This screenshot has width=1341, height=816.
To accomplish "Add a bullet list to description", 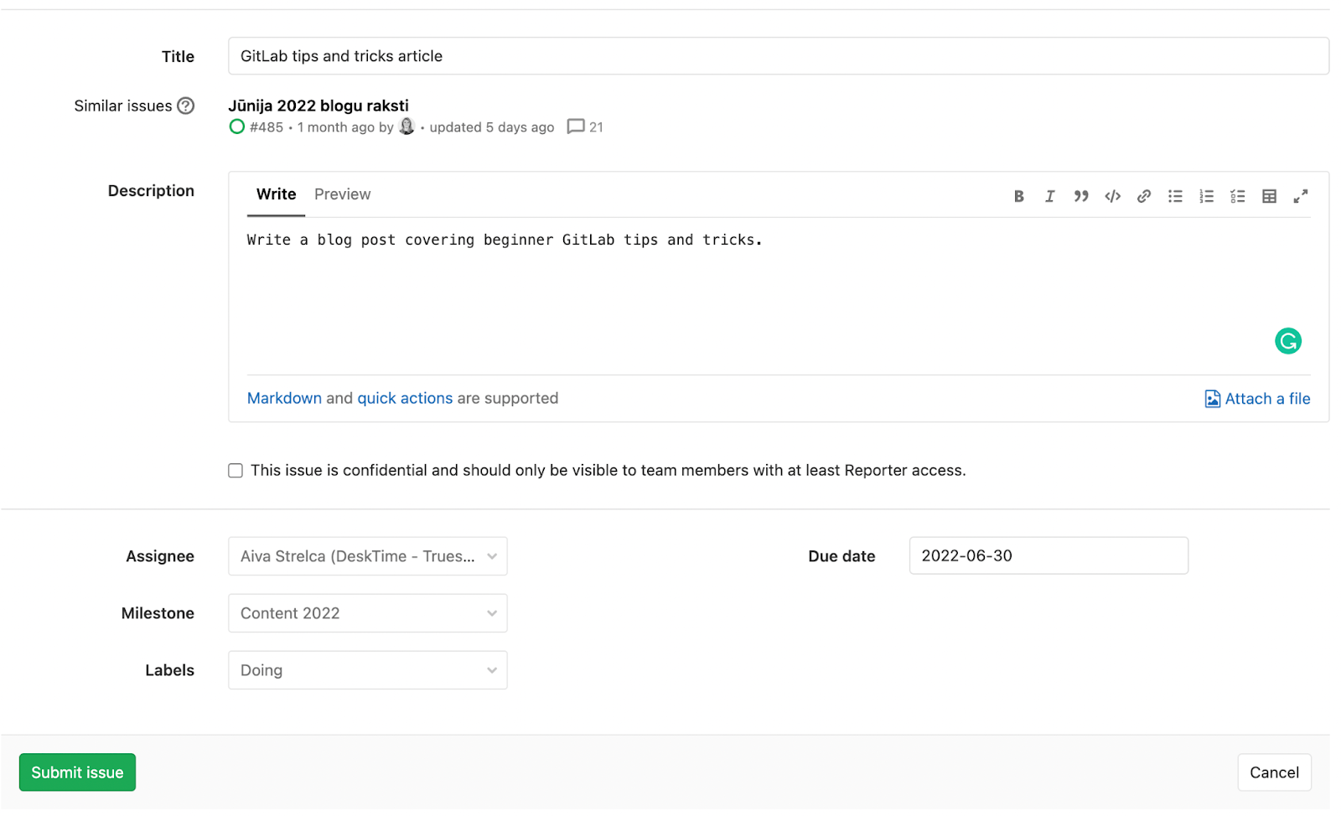I will pyautogui.click(x=1175, y=196).
